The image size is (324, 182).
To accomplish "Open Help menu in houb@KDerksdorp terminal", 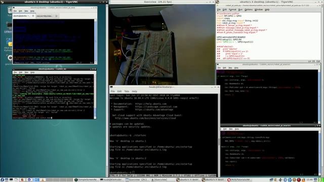I will (134, 91).
